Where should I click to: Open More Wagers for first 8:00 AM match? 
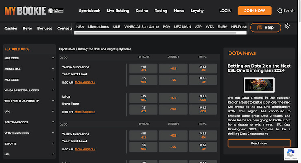[85, 82]
